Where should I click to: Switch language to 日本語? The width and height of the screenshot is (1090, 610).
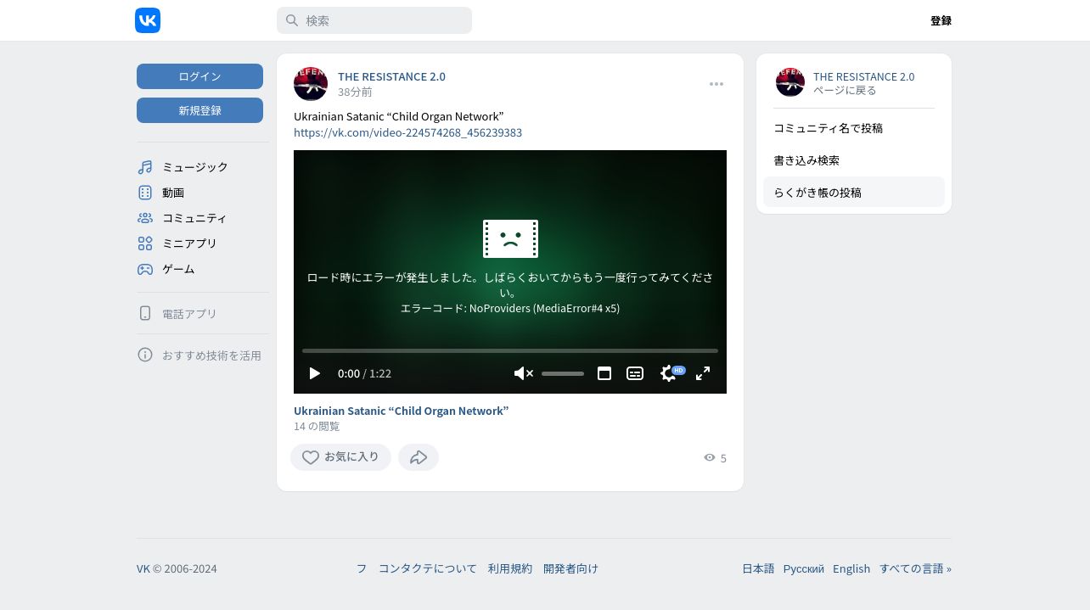(x=758, y=568)
